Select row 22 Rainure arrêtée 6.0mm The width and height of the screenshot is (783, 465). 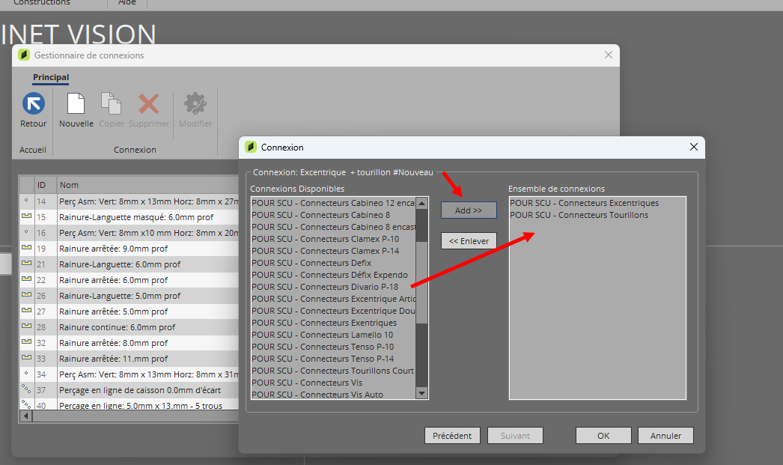(x=129, y=280)
